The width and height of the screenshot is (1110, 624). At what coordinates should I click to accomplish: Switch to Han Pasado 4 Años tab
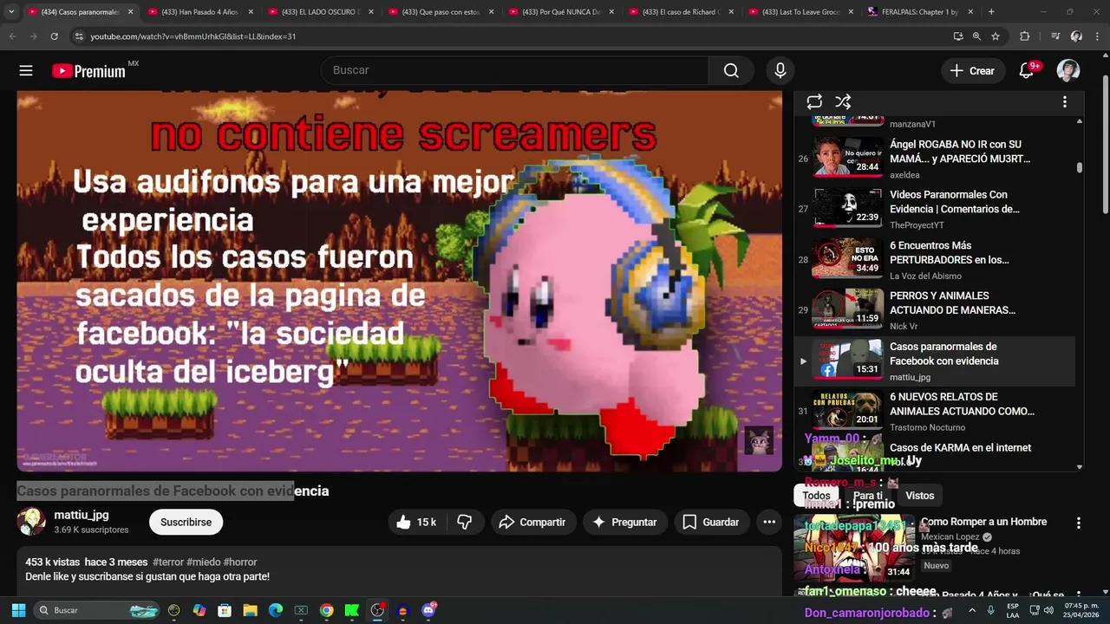(199, 12)
